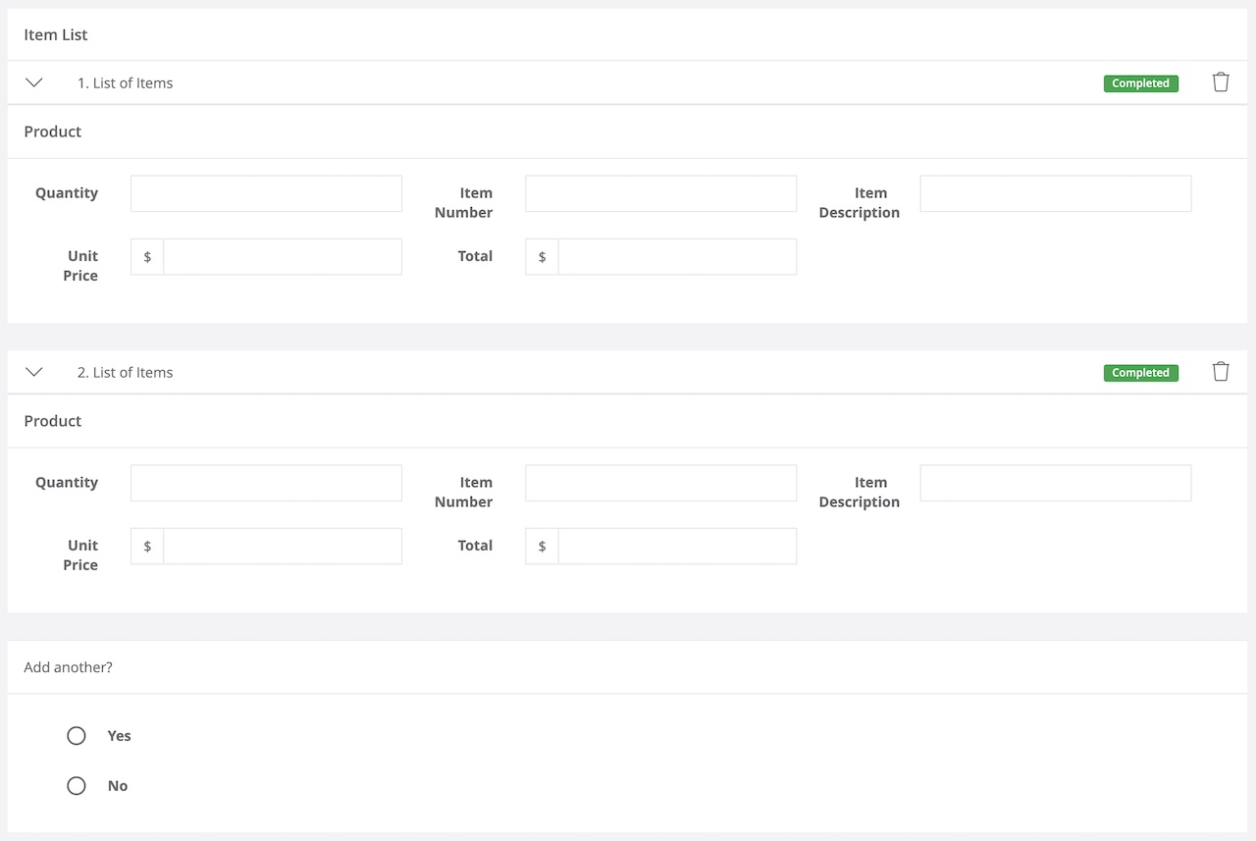This screenshot has width=1256, height=841.
Task: Click the Item Description field in item 1
Action: [1055, 193]
